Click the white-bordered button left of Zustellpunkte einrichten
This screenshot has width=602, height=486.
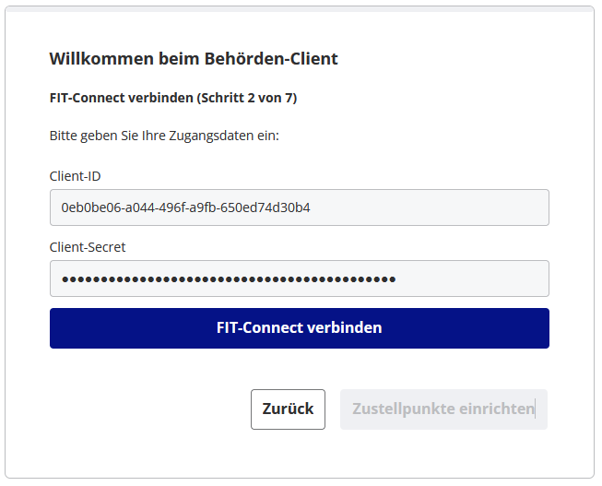(x=288, y=409)
